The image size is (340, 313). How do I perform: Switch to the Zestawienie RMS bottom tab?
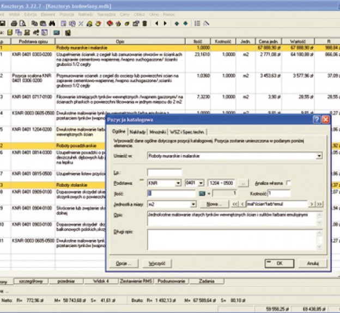pyautogui.click(x=136, y=281)
